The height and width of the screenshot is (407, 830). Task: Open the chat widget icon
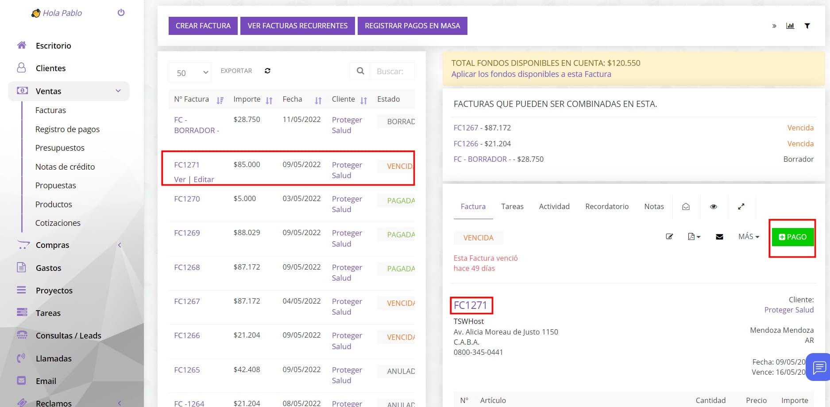tap(819, 367)
